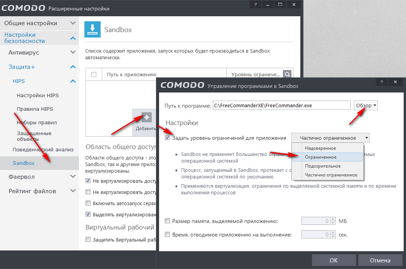Viewport: 406px width, 269px height.
Task: Click the Sandbox download icon
Action: tap(93, 29)
